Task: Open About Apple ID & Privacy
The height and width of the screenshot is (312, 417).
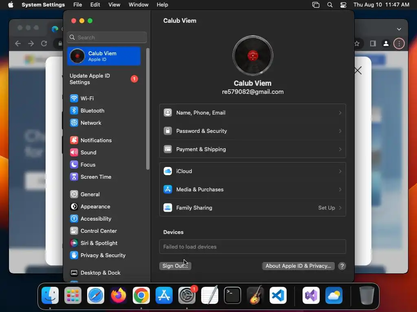Action: [298, 266]
